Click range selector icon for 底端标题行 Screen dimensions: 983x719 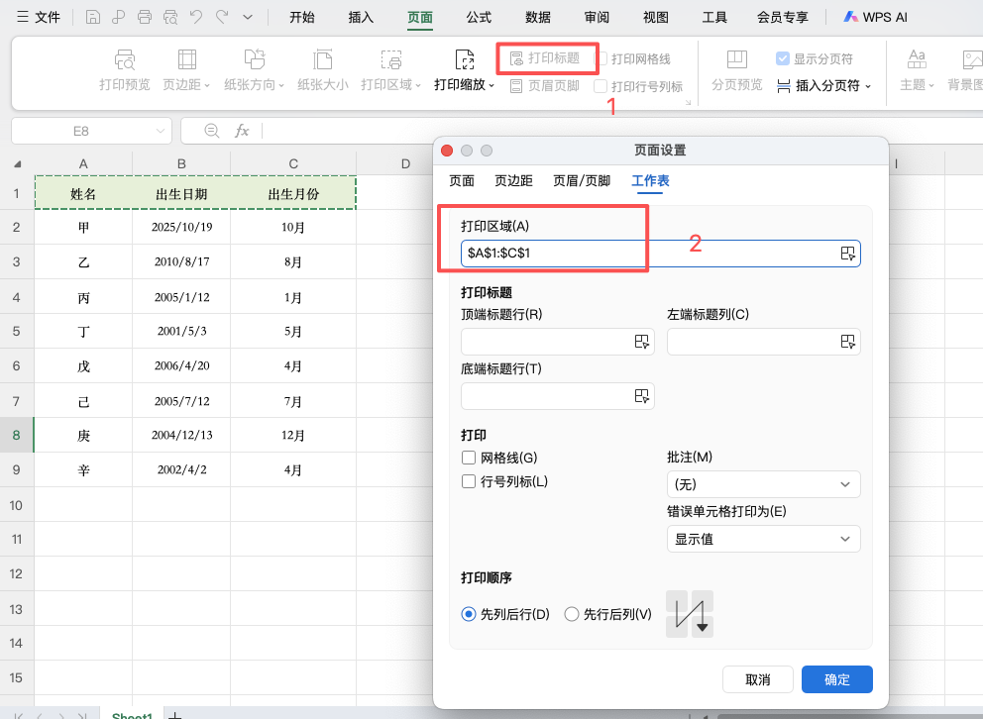tap(641, 396)
